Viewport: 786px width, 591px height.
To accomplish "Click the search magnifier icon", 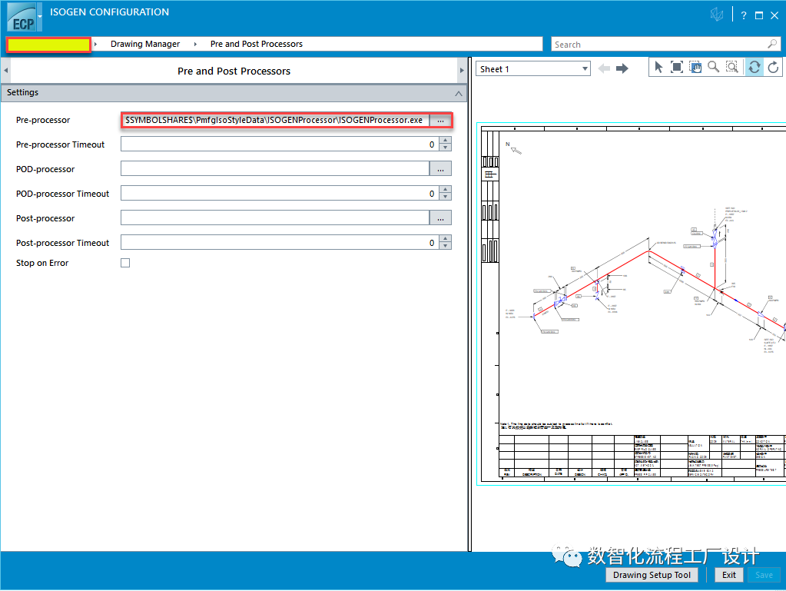I will [772, 44].
